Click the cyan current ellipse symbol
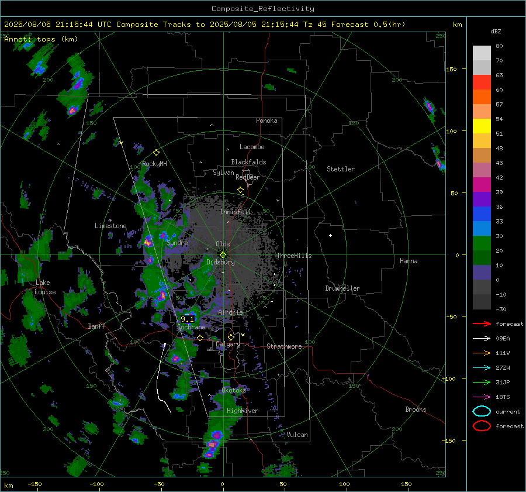 coord(482,411)
